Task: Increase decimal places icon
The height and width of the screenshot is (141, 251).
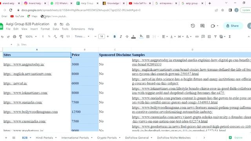Action: [62, 36]
